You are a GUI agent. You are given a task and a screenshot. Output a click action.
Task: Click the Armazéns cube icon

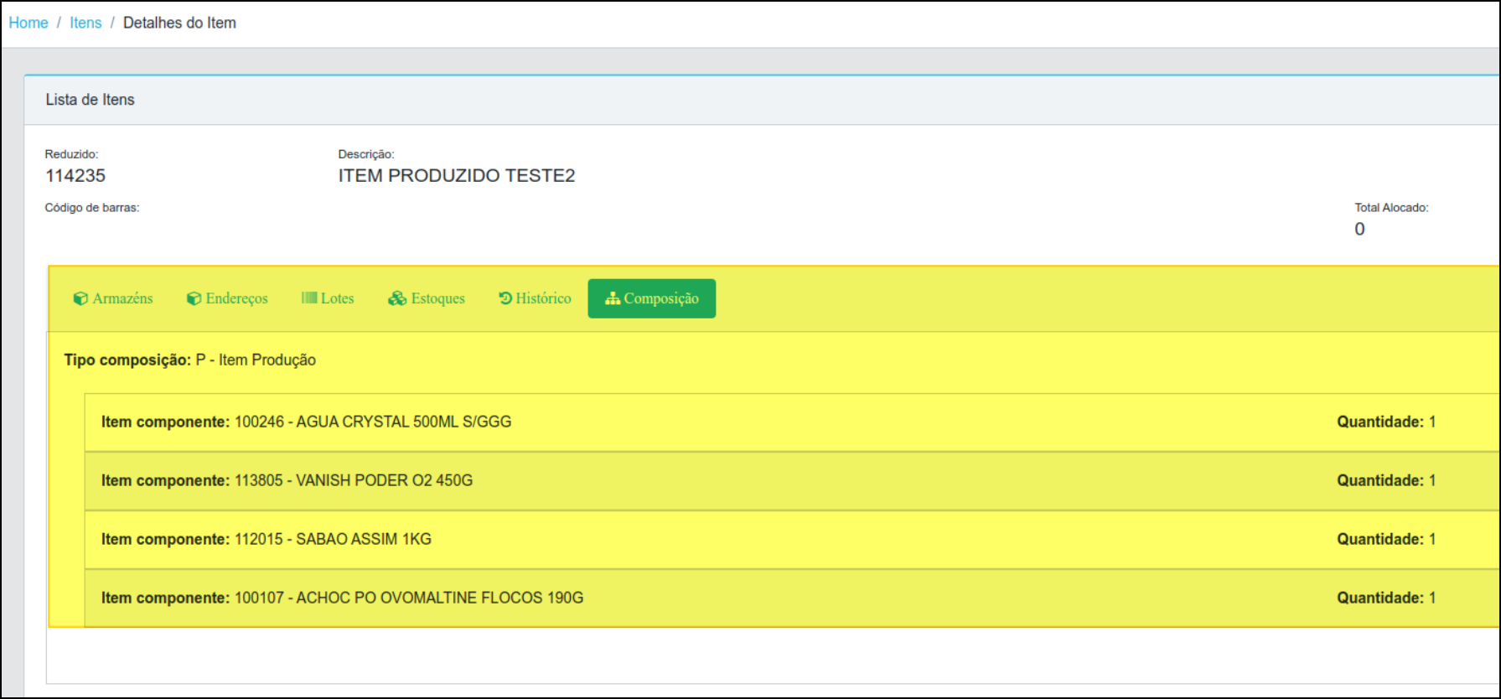click(80, 298)
